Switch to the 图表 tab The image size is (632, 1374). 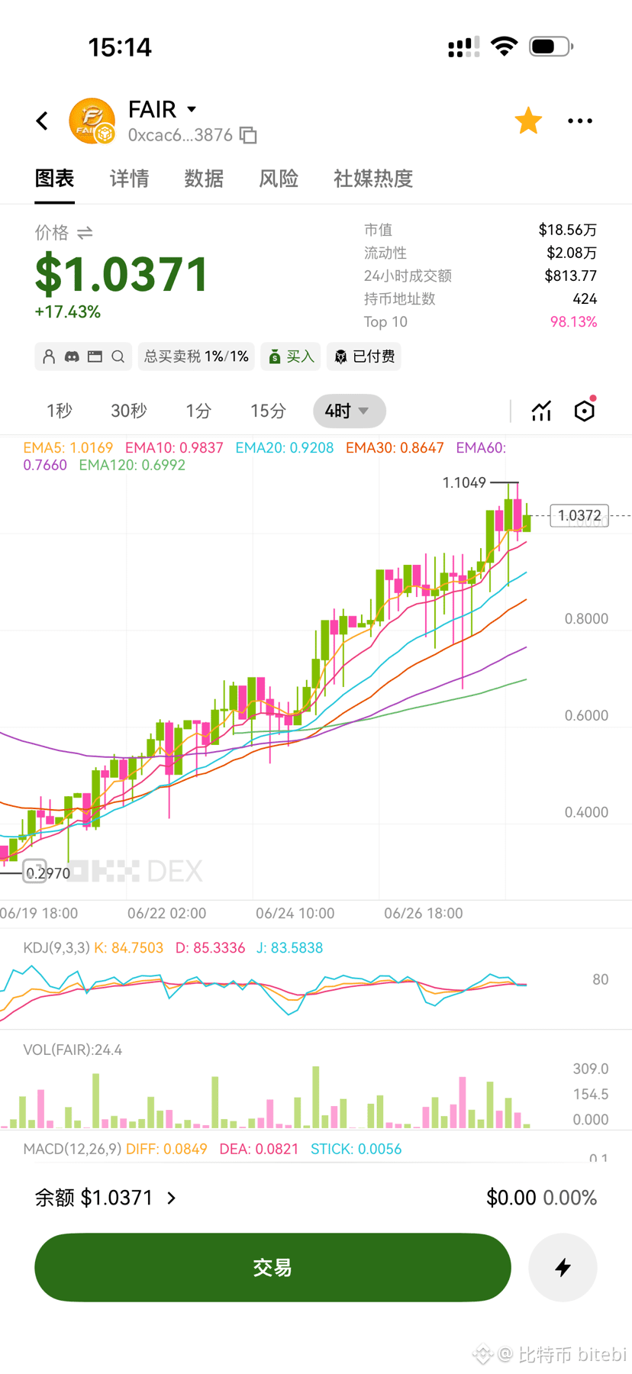(x=55, y=179)
